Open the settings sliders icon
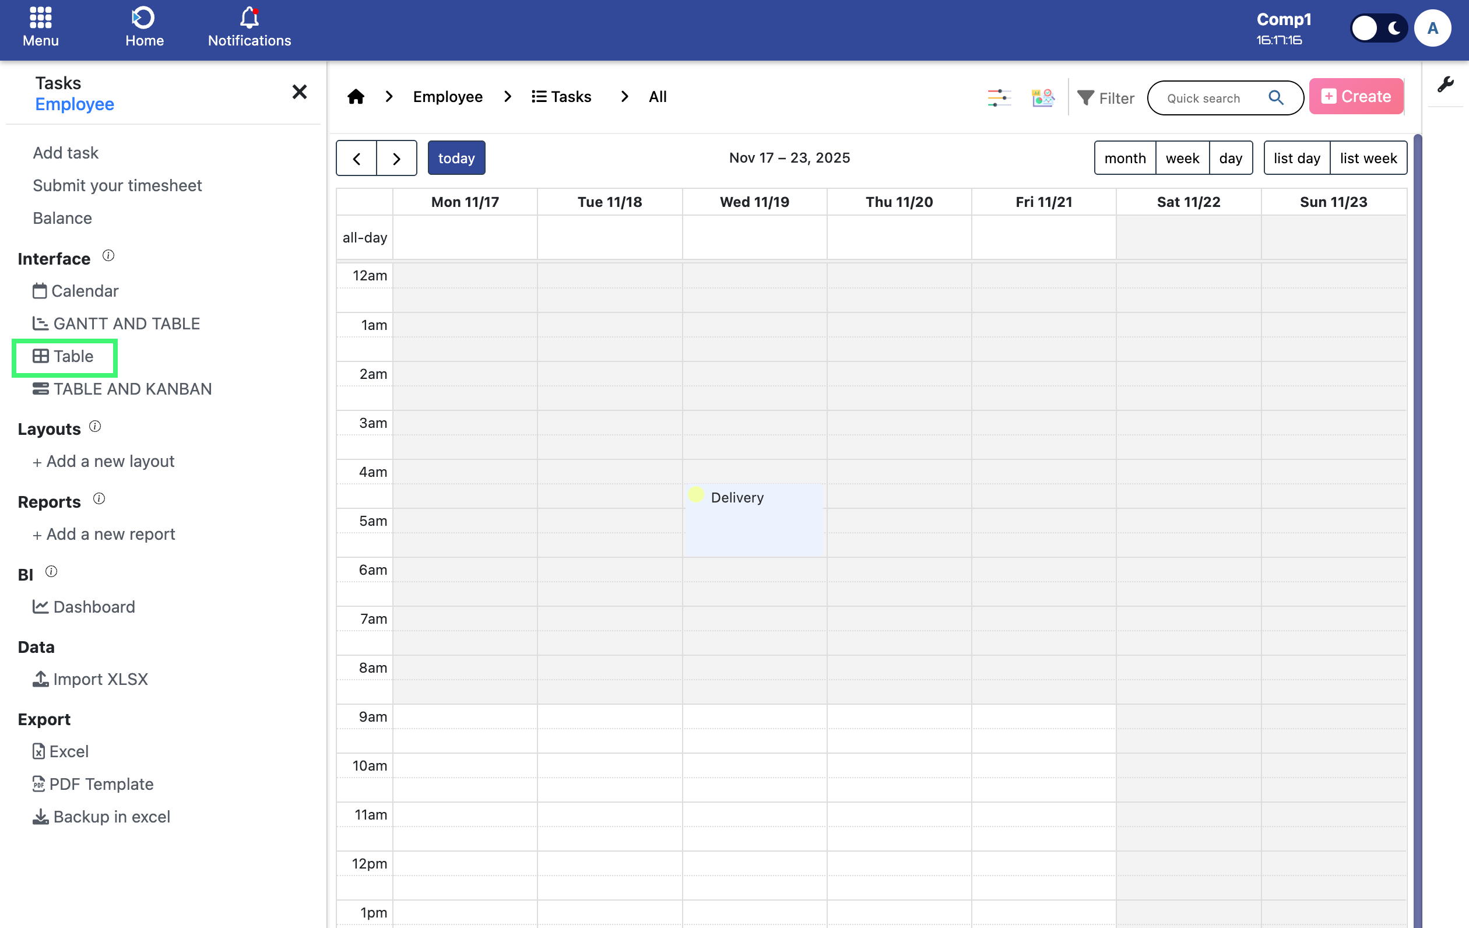This screenshot has width=1469, height=928. coord(999,97)
